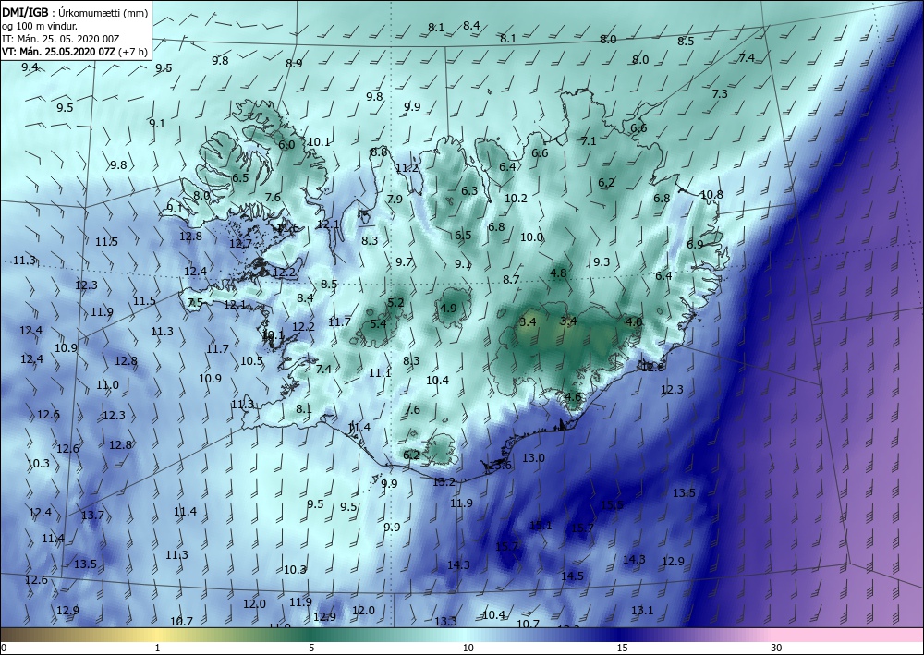Click the "DMI/IGB" title label
The height and width of the screenshot is (655, 924).
[x=25, y=12]
